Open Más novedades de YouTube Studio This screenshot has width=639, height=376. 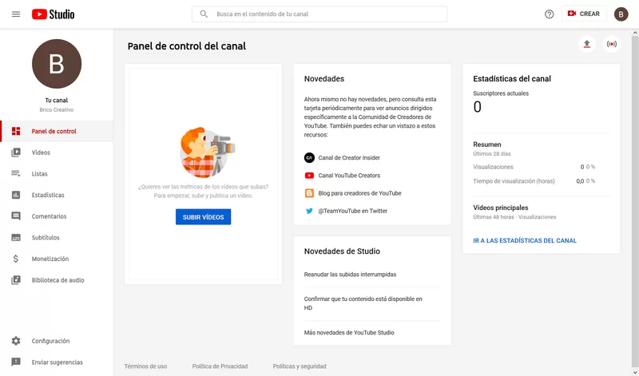[349, 333]
